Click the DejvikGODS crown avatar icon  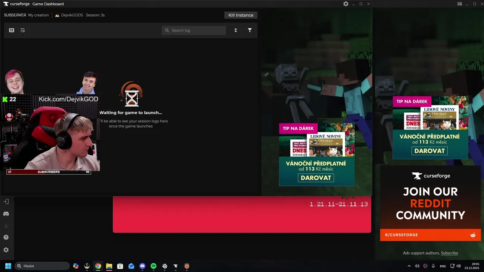pyautogui.click(x=57, y=15)
